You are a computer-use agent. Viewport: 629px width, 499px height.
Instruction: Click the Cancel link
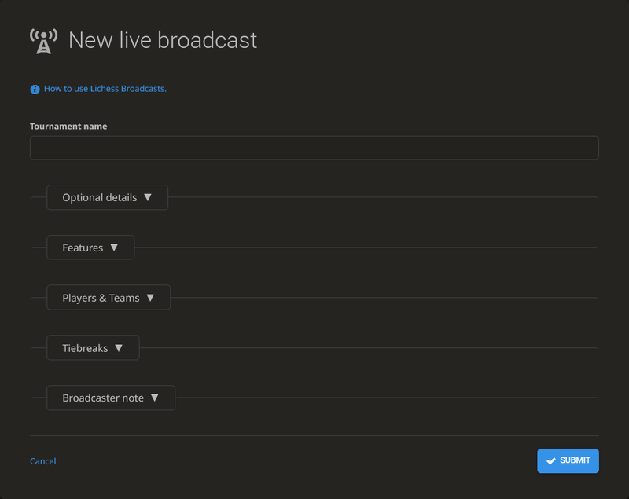42,461
